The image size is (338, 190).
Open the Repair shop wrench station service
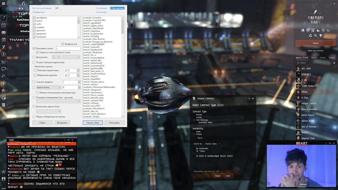coord(316,36)
